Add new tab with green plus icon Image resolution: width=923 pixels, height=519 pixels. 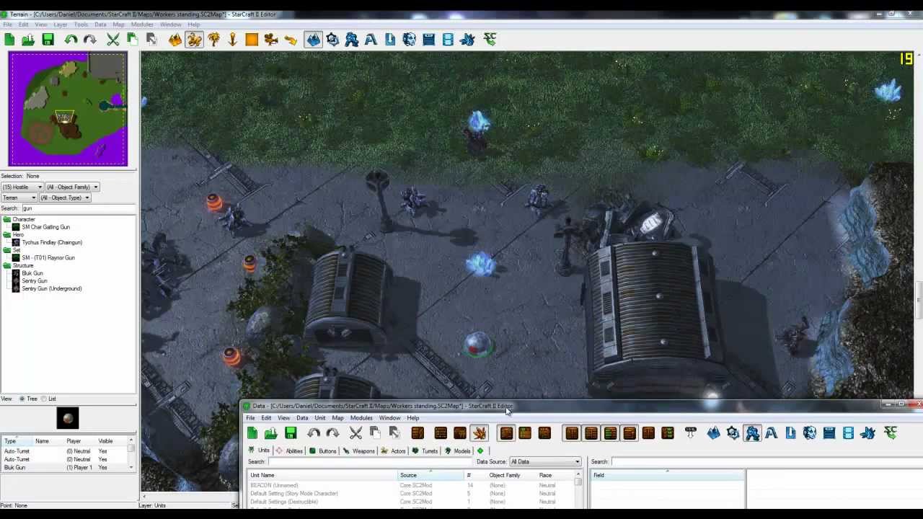click(480, 451)
